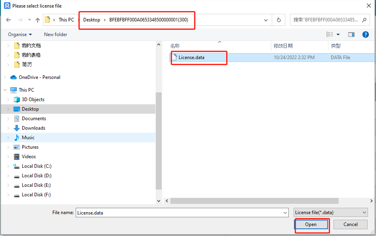Toggle the preview pane icon

tap(351, 34)
